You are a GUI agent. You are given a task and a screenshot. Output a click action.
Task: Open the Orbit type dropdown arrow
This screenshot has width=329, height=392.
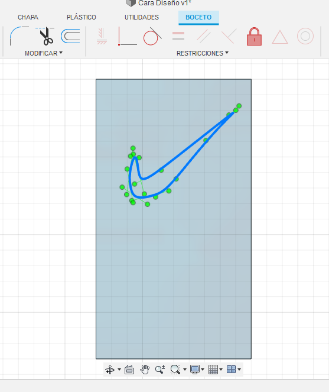(x=119, y=370)
